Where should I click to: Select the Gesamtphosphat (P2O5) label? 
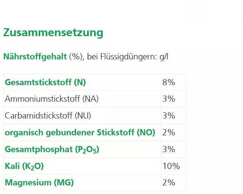52,149
